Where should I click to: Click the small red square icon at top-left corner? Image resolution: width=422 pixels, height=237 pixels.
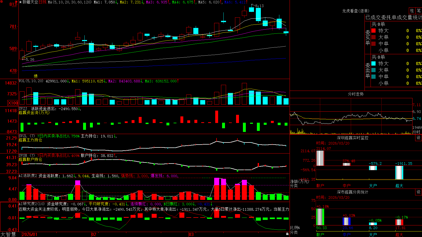tap(1, 1)
